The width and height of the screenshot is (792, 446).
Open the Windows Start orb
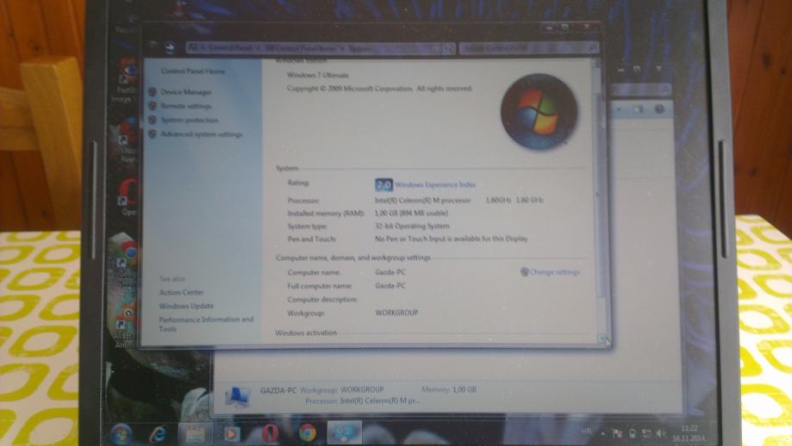point(121,434)
